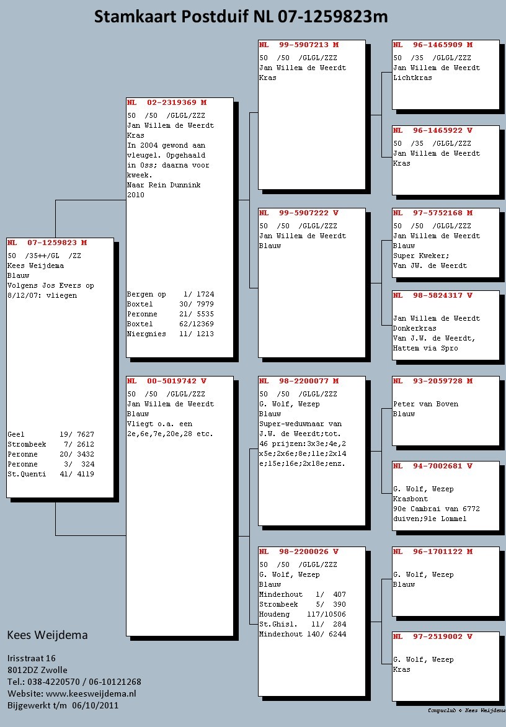Select Krasbont hen box NL 94-7002681 V
The width and height of the screenshot is (506, 727).
coord(445,495)
